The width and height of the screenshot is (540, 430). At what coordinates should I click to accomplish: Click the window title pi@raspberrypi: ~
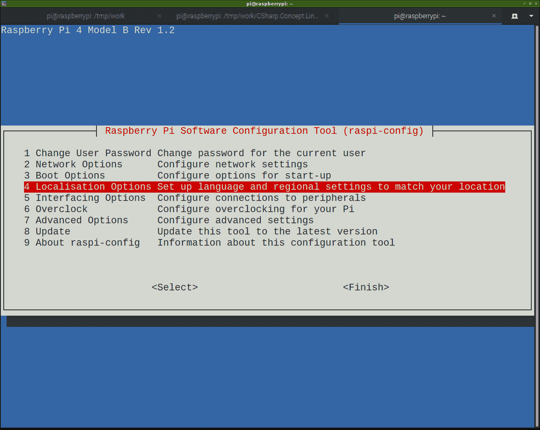pos(270,4)
